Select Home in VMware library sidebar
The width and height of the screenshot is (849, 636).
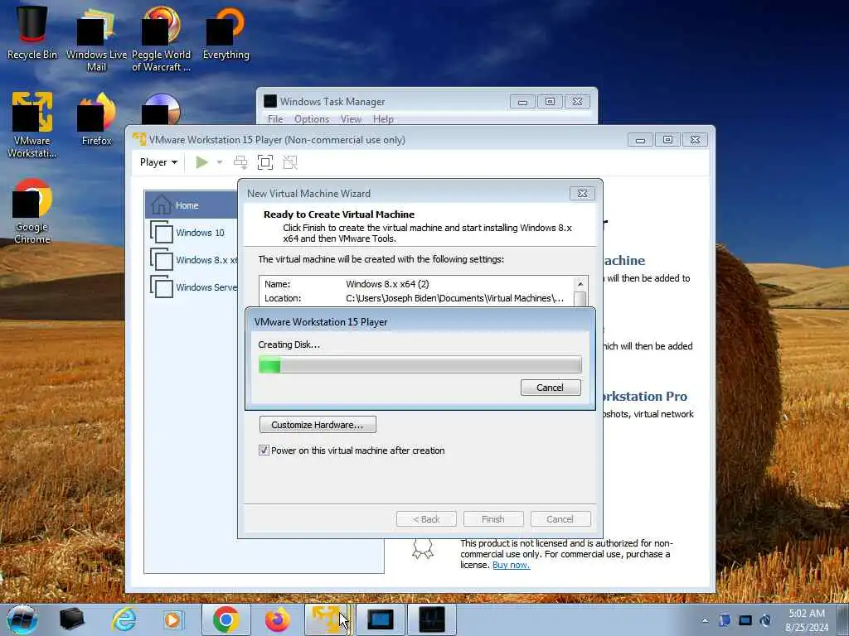[x=192, y=205]
